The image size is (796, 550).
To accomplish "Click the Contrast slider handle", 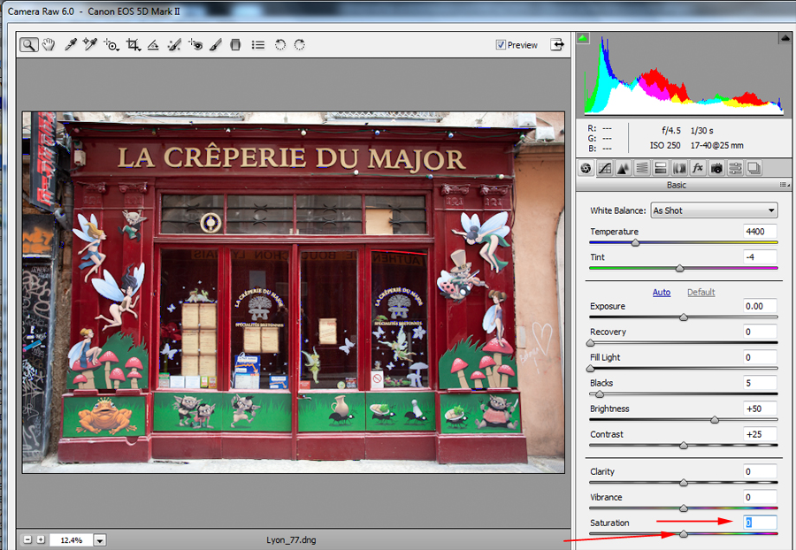I will point(684,446).
